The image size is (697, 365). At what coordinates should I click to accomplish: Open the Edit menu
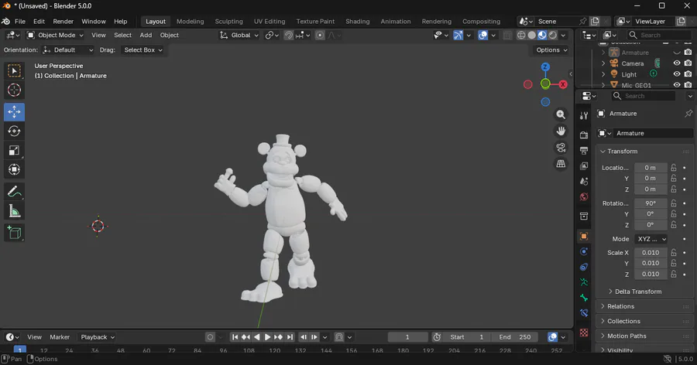click(39, 22)
